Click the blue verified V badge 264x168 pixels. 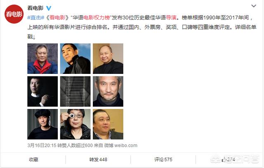tap(49, 8)
